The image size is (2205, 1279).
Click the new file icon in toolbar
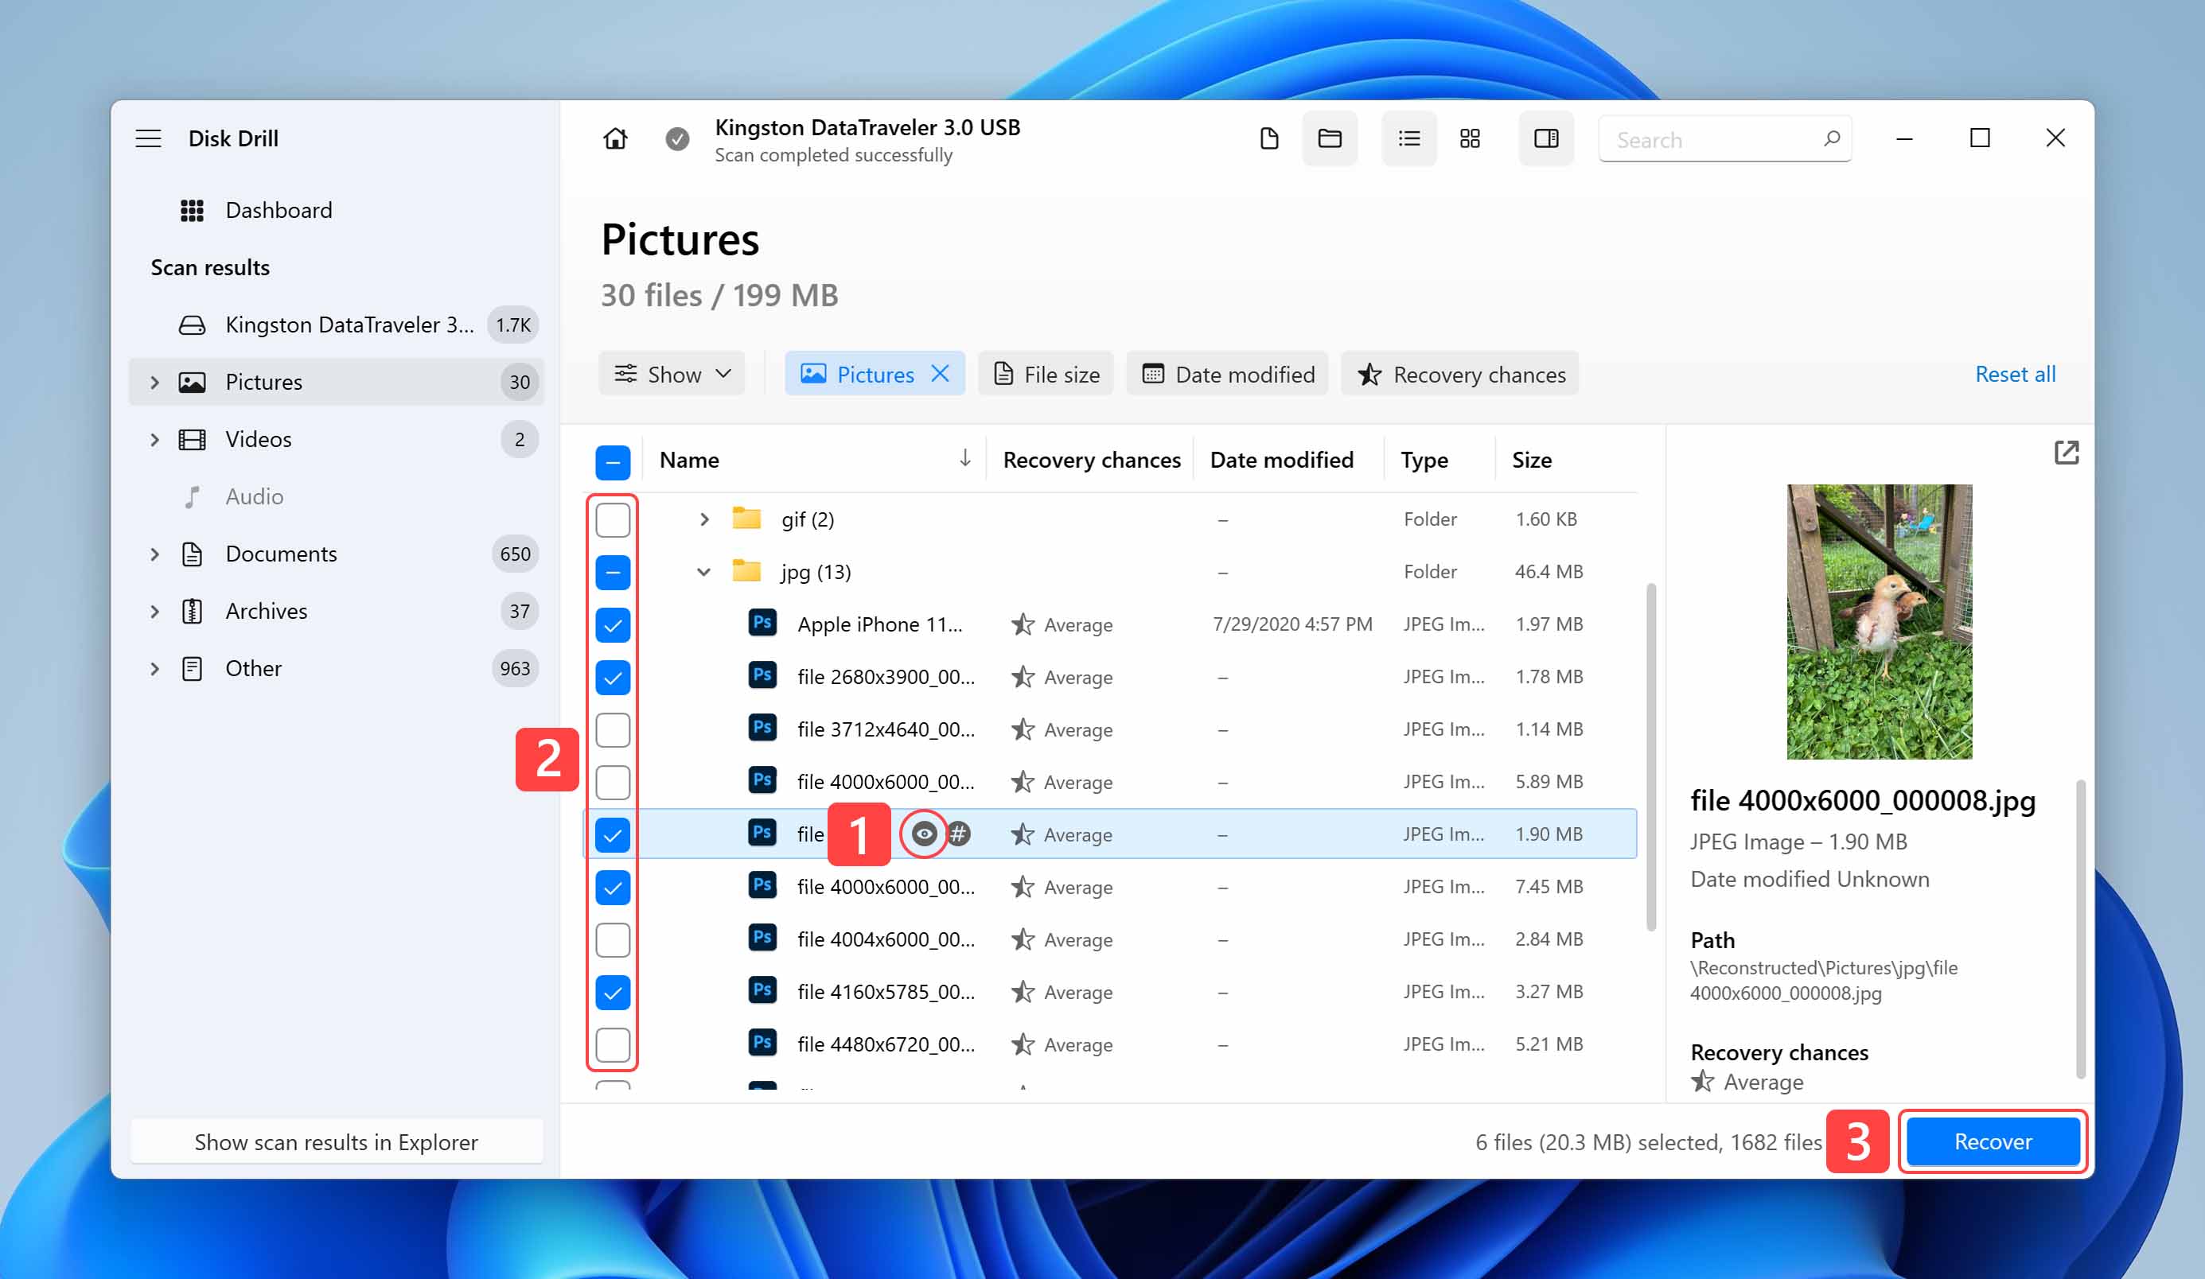tap(1270, 138)
